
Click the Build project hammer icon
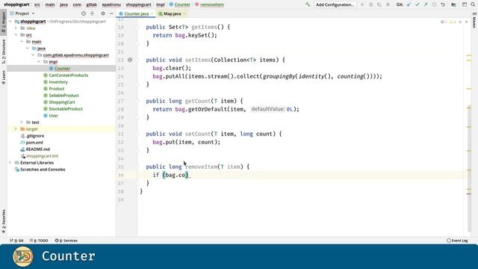coord(308,4)
